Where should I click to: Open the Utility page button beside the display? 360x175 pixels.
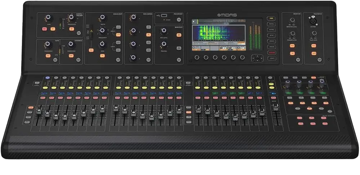pos(270,58)
